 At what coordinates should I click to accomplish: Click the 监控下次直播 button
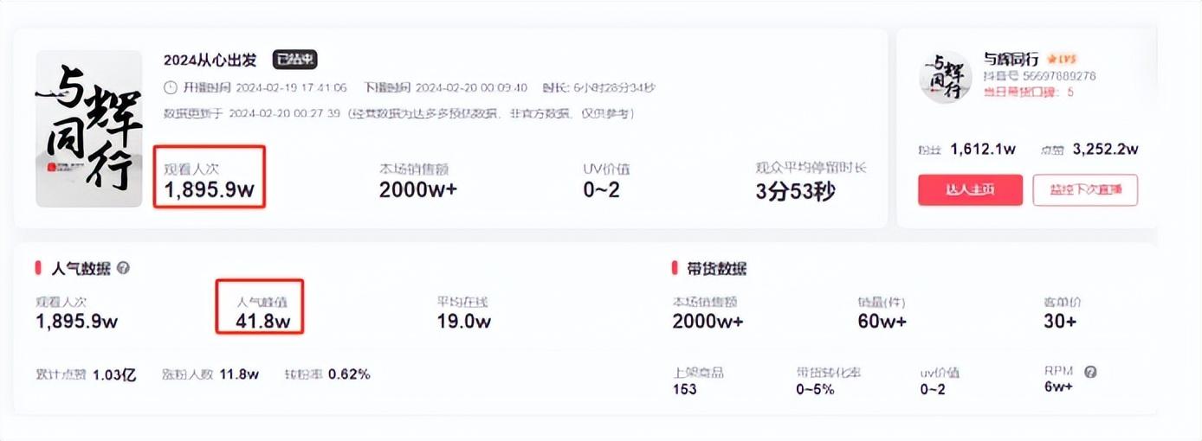(1085, 190)
